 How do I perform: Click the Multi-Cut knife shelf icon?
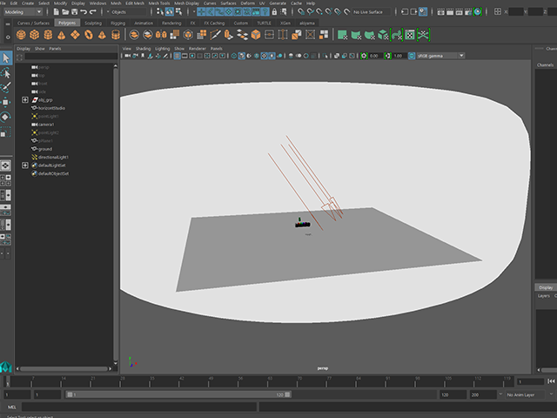(x=215, y=35)
